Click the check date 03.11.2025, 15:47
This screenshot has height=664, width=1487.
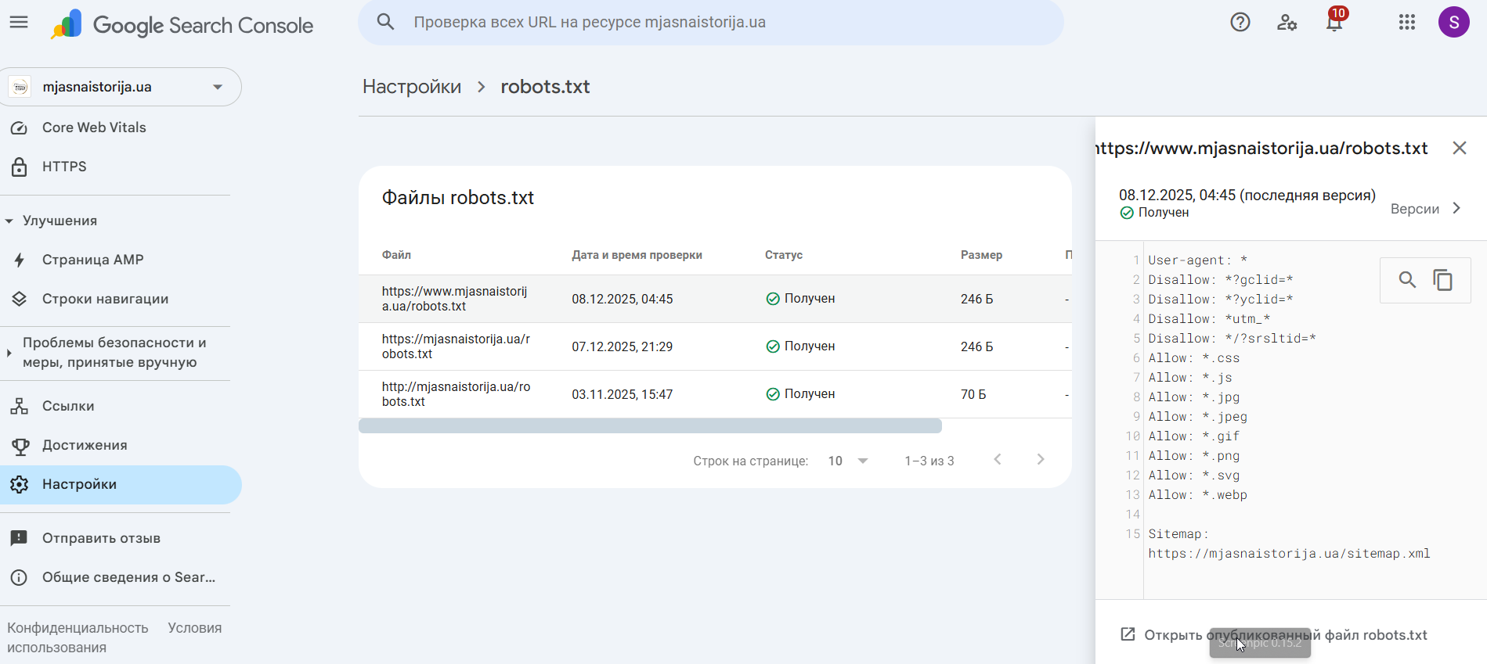[x=622, y=394]
